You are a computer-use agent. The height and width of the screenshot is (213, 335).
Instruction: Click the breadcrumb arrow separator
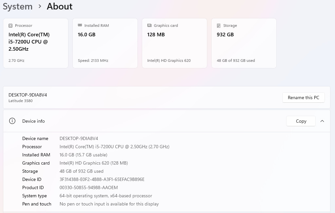40,7
